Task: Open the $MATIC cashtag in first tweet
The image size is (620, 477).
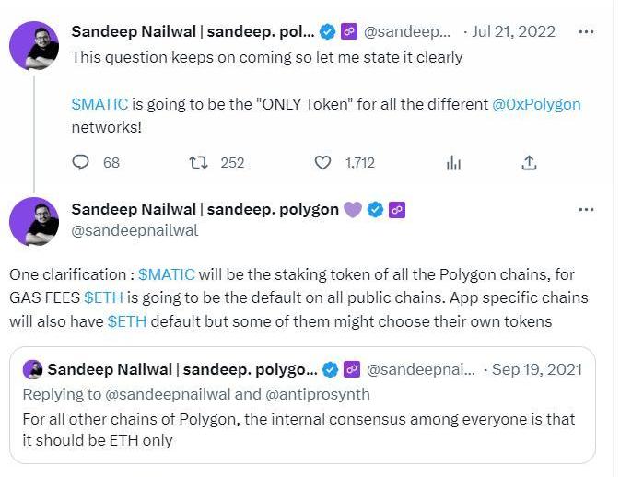Action: (100, 104)
